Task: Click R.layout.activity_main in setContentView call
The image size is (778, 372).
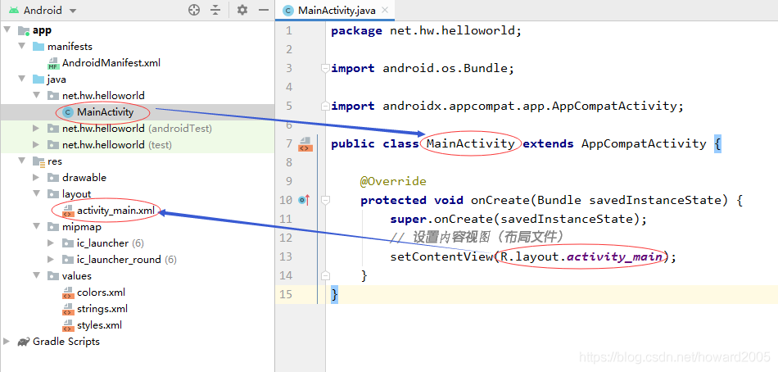Action: (x=580, y=256)
